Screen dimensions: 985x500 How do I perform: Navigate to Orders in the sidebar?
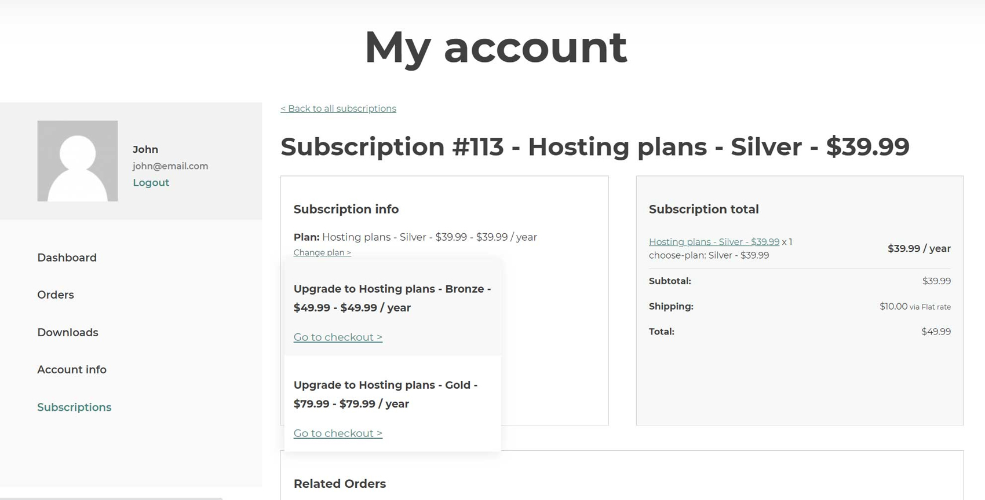point(56,295)
